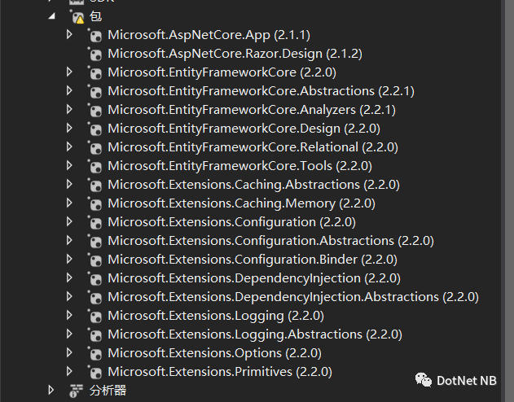Expand Microsoft.EntityFrameworkCore.Abstractions (2.2.1) node

pos(69,90)
